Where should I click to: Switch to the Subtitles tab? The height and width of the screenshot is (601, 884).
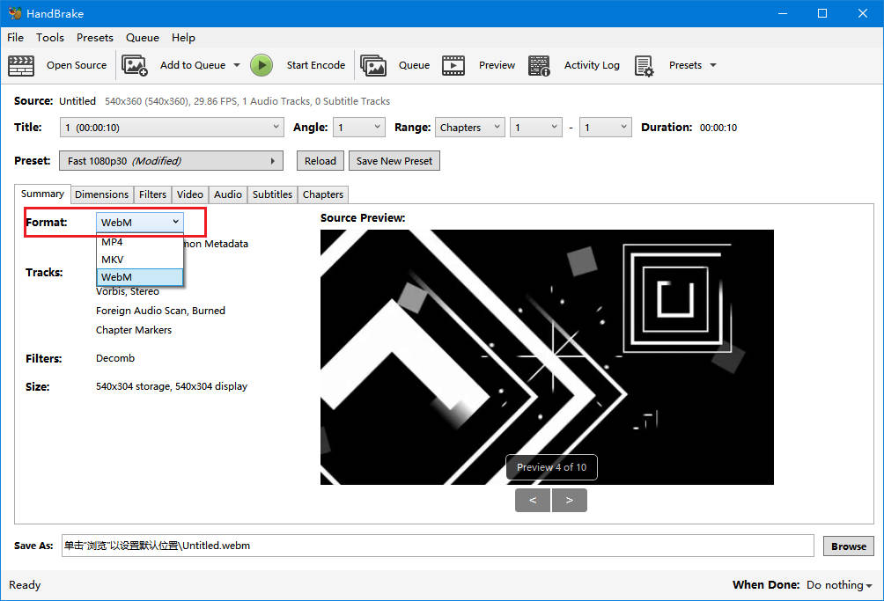coord(272,194)
